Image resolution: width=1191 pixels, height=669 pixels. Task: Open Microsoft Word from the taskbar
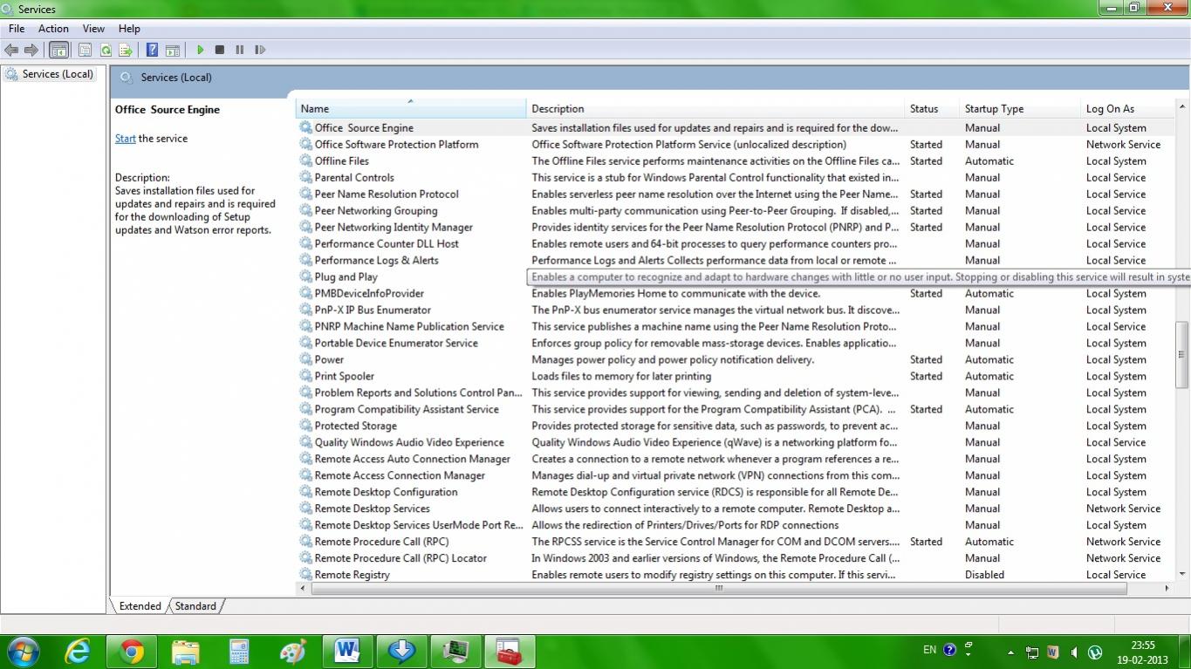pyautogui.click(x=347, y=652)
